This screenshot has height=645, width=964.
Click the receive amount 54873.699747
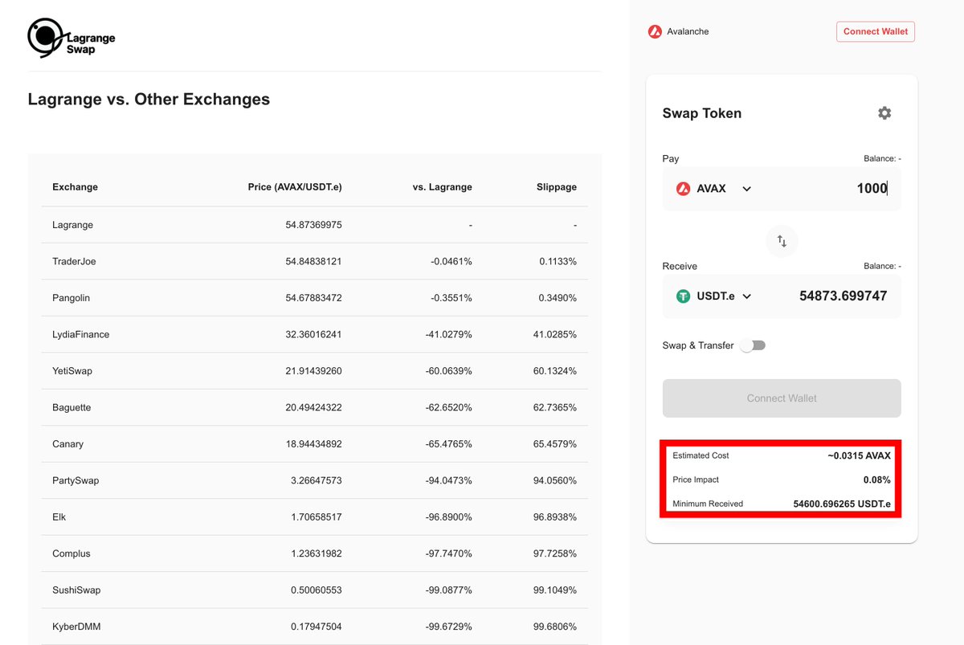(843, 296)
